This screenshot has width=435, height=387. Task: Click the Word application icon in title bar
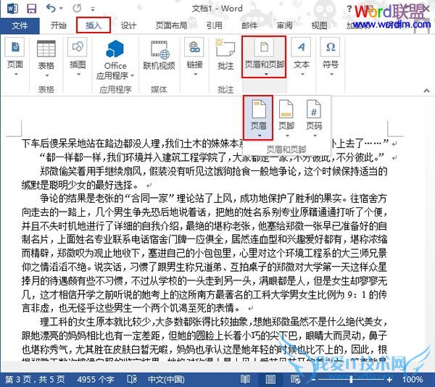tap(12, 8)
